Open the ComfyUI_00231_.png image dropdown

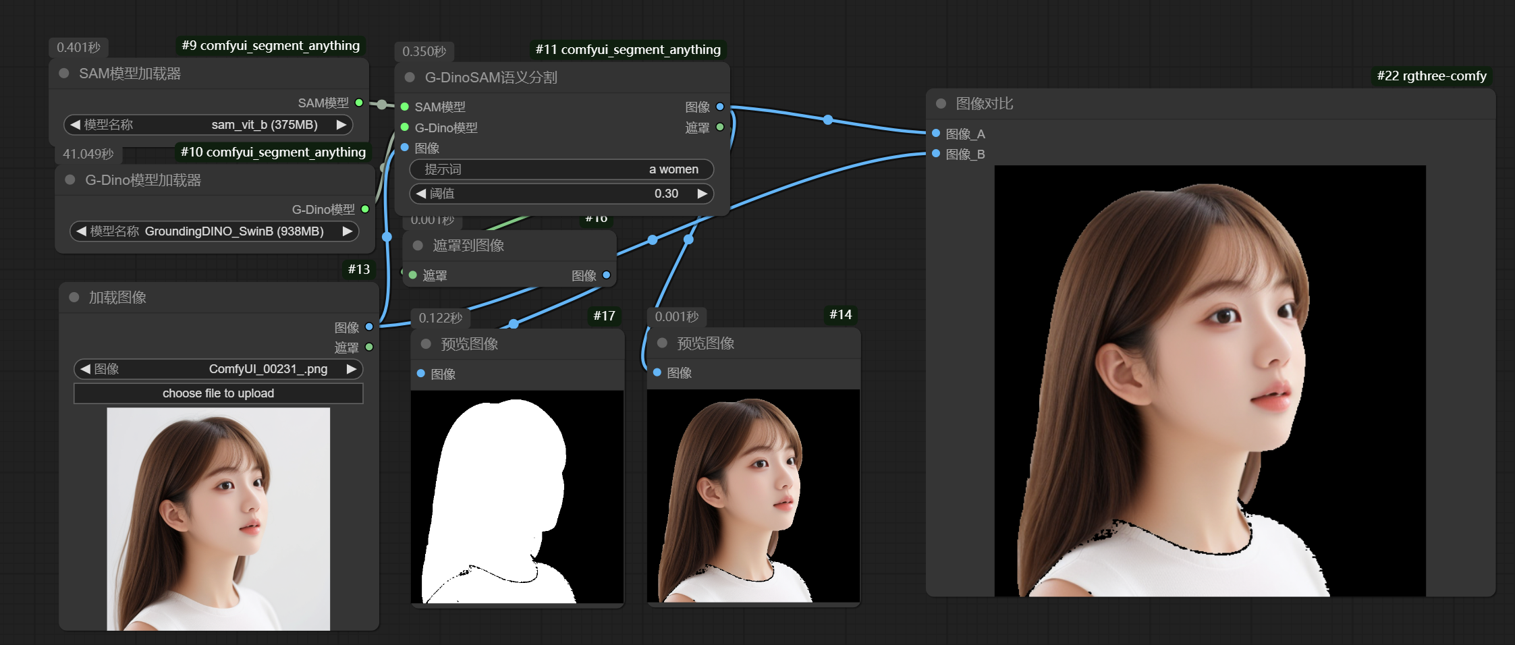(x=218, y=369)
